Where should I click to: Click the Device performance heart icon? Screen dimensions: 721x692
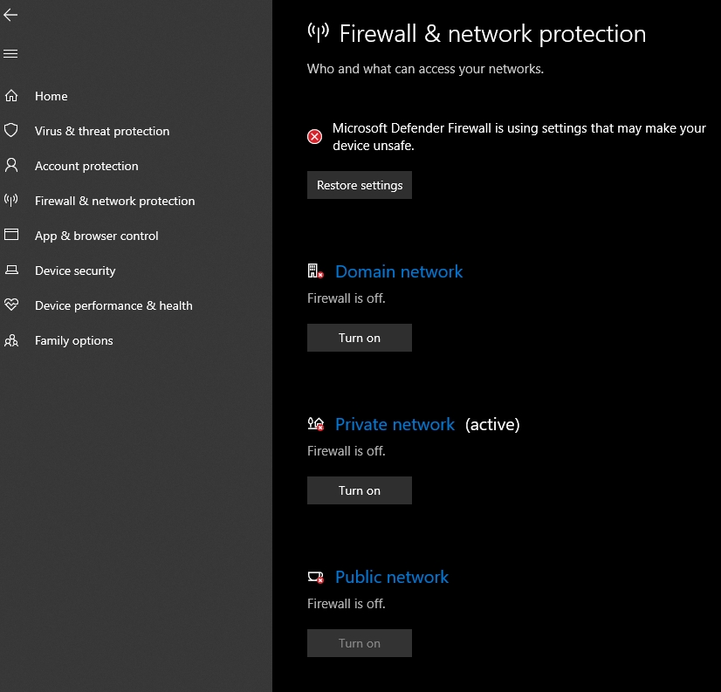coord(11,305)
